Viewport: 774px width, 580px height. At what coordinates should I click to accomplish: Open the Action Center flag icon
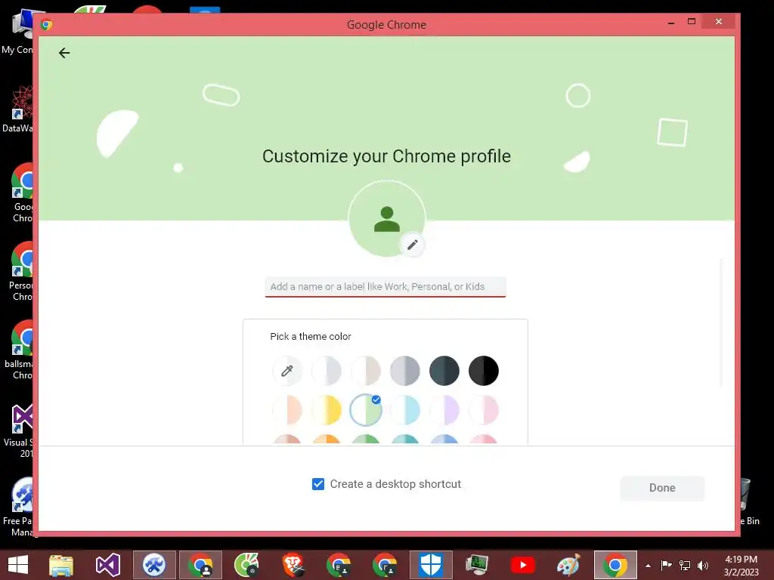[667, 565]
